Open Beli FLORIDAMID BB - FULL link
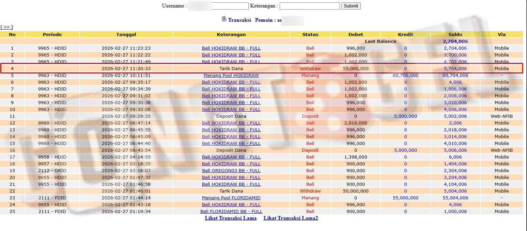Image resolution: width=527 pixels, height=231 pixels. (231, 211)
